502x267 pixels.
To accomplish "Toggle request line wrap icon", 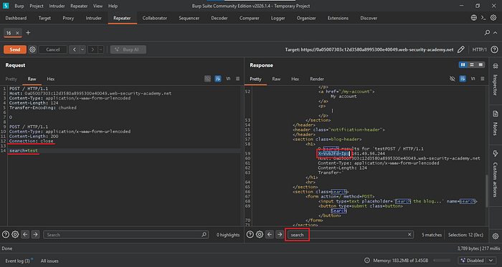I will tap(218, 79).
